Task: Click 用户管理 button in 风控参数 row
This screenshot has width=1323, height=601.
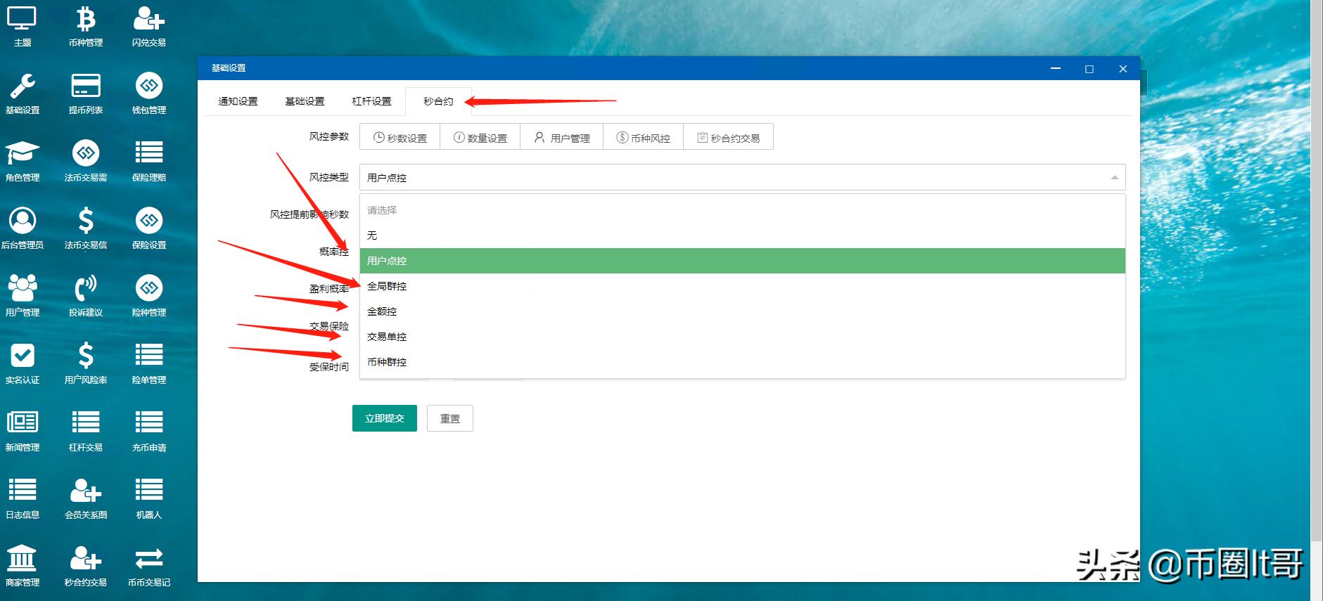Action: coord(562,137)
